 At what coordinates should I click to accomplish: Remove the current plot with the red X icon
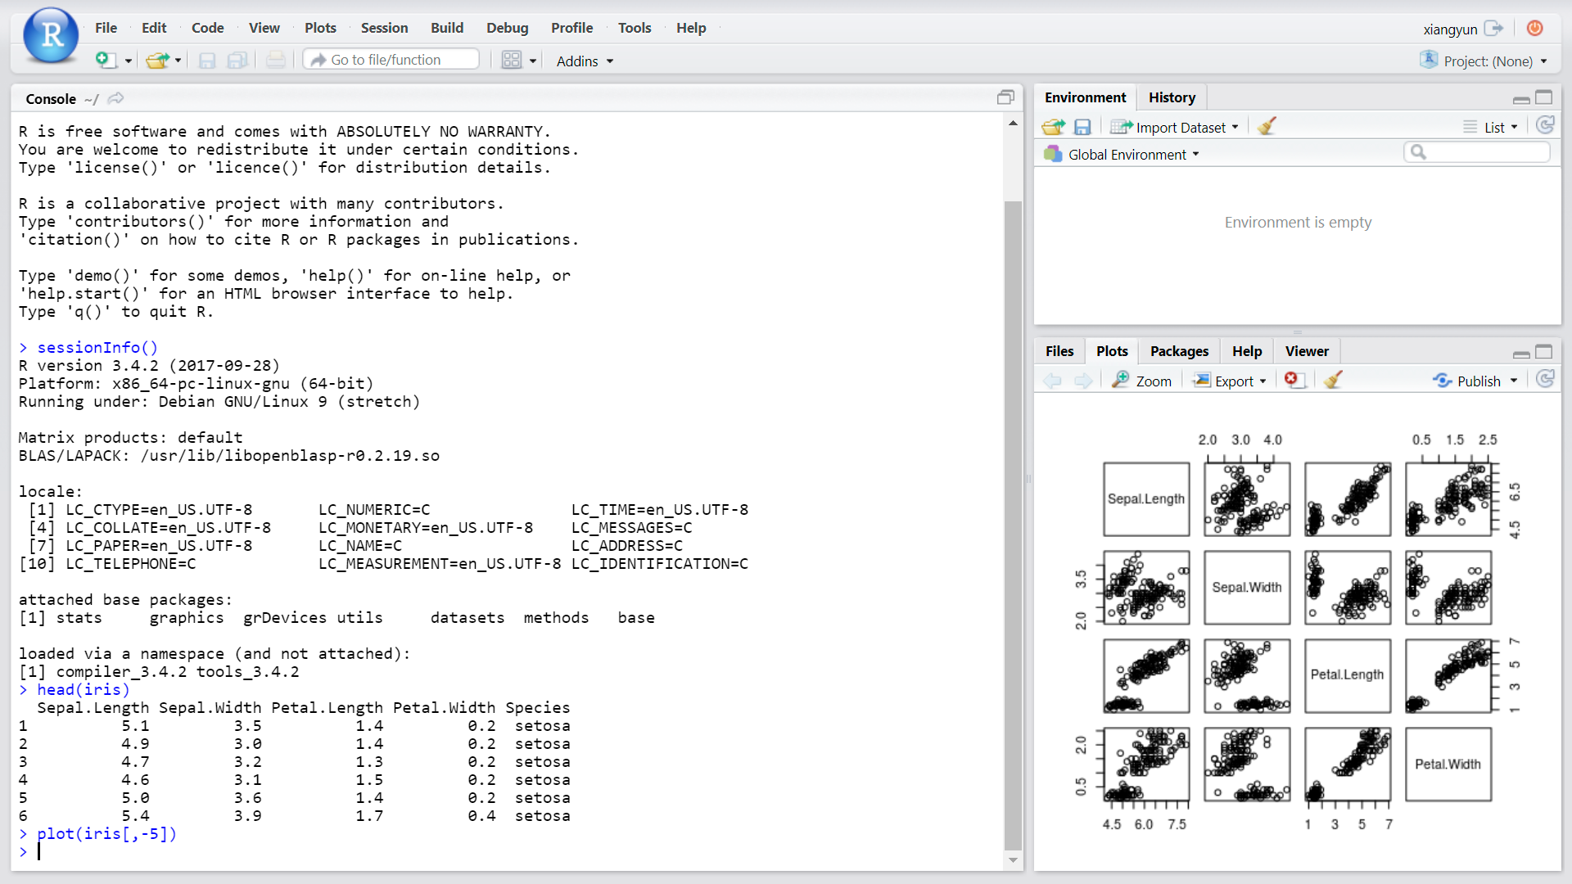tap(1292, 380)
